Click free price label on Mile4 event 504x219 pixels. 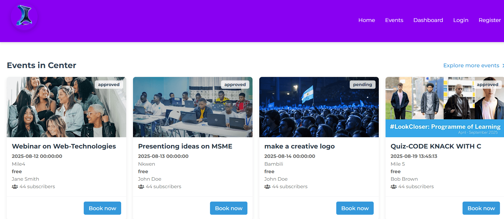point(17,171)
